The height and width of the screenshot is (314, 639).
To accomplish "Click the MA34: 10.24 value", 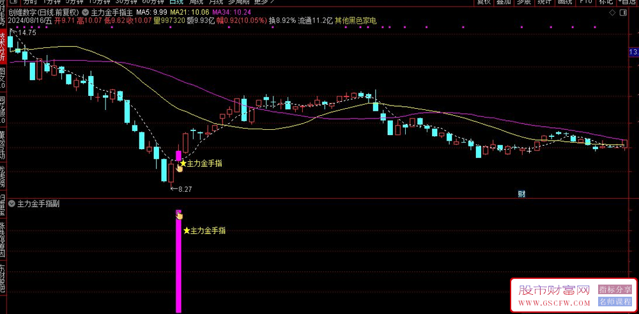I will click(231, 12).
